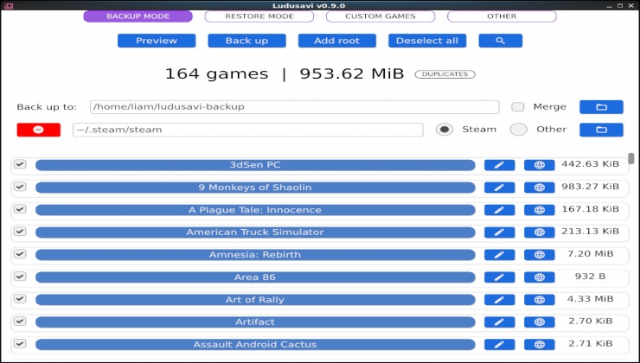Toggle the Duplicates filter pill
Viewport: 640px width, 363px height.
pyautogui.click(x=445, y=74)
